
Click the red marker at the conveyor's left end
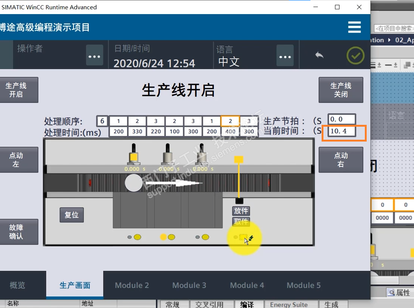click(x=90, y=182)
